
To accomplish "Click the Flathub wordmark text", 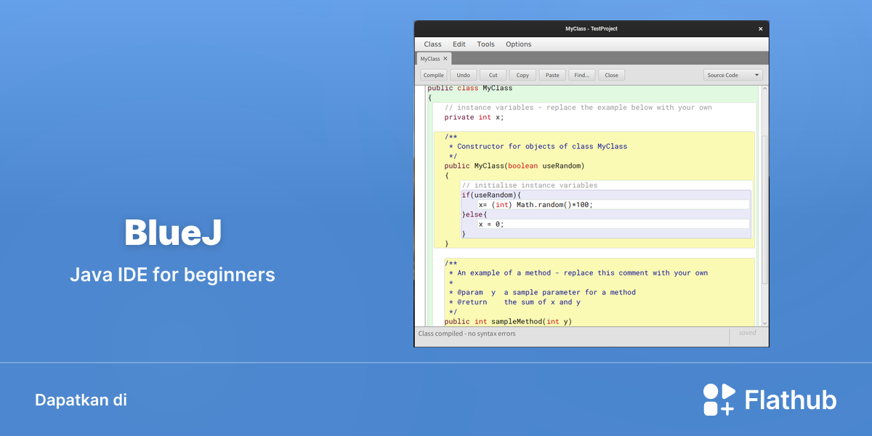I will pyautogui.click(x=791, y=400).
